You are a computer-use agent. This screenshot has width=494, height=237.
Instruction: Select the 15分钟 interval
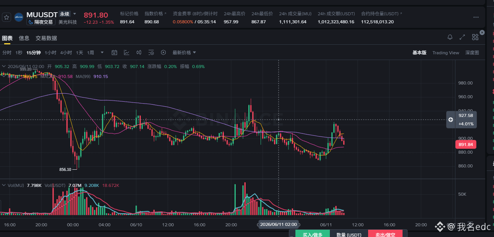tap(34, 53)
